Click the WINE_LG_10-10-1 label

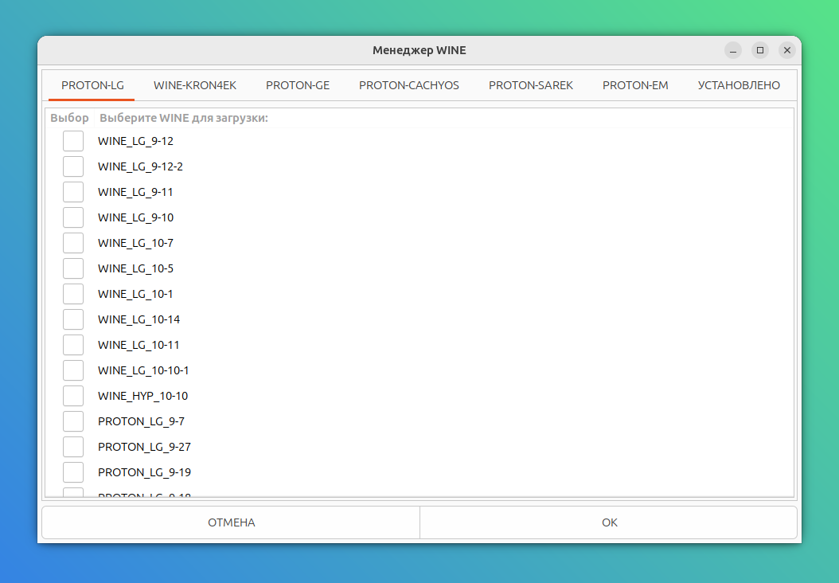(x=142, y=370)
